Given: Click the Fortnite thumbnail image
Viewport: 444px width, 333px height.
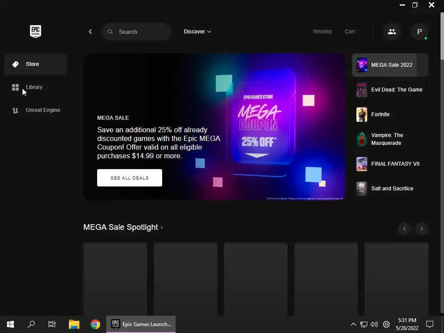Looking at the screenshot, I should (x=362, y=114).
